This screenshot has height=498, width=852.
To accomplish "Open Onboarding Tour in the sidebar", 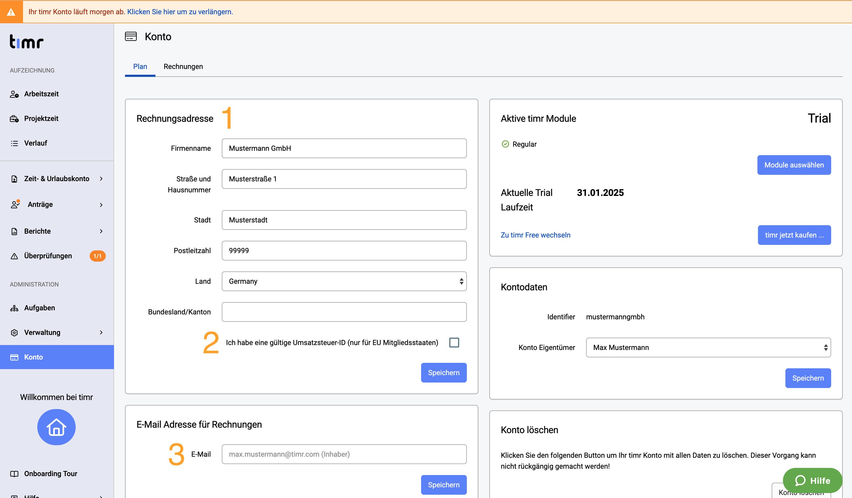I will pyautogui.click(x=57, y=474).
